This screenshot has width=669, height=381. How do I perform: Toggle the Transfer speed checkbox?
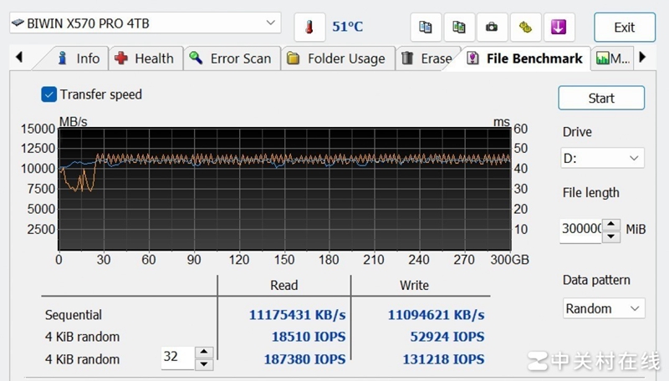tap(49, 94)
